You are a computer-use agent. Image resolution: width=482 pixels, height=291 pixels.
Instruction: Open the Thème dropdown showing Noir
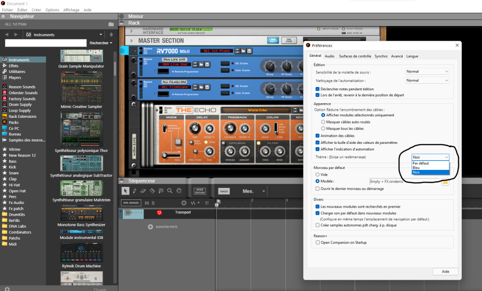[x=430, y=157]
